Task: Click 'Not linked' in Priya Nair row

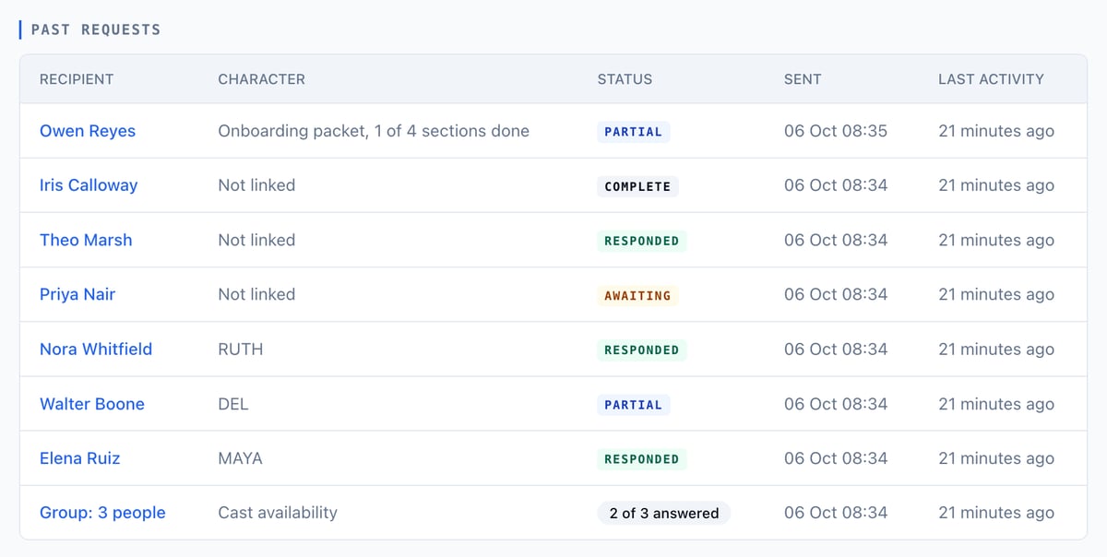Action: click(256, 294)
